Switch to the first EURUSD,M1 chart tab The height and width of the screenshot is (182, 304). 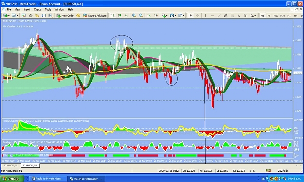tap(11, 165)
